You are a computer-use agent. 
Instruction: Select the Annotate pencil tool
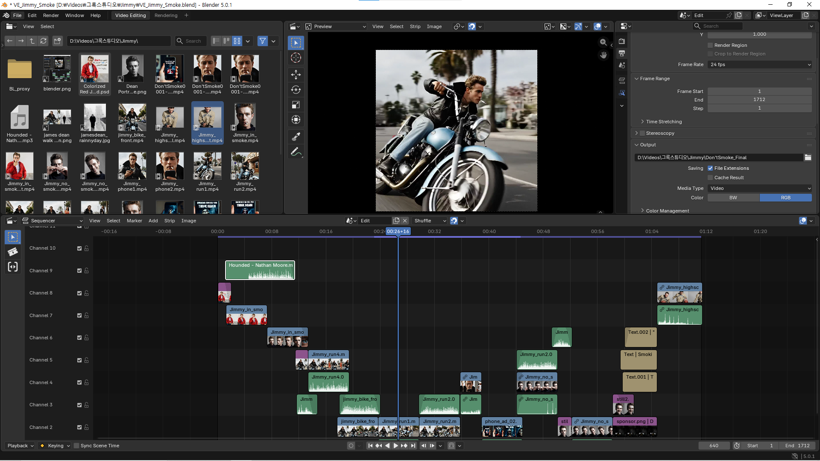click(296, 152)
